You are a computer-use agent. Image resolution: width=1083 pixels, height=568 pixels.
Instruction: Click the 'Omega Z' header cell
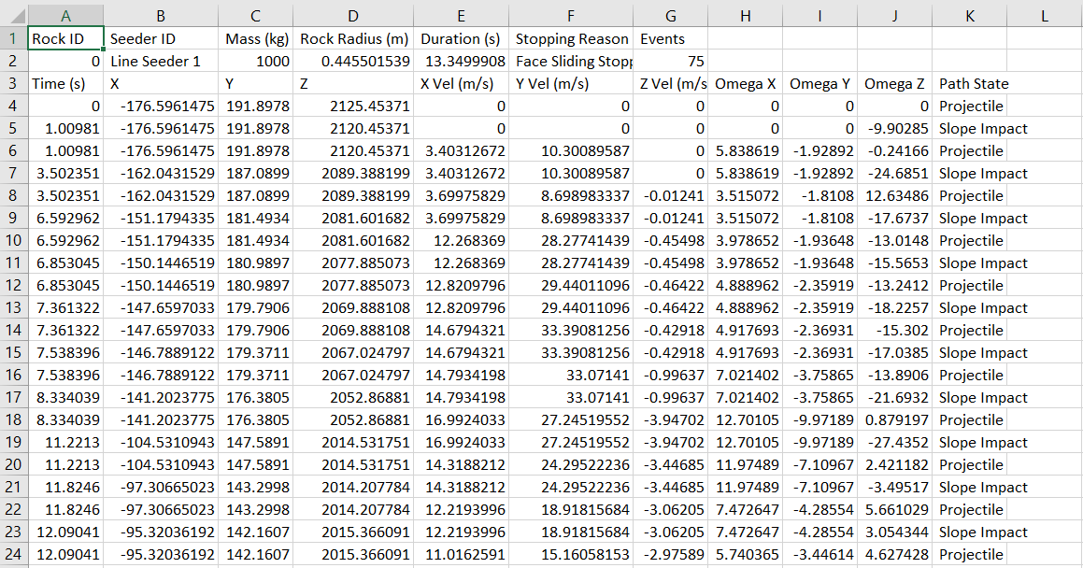pyautogui.click(x=894, y=83)
